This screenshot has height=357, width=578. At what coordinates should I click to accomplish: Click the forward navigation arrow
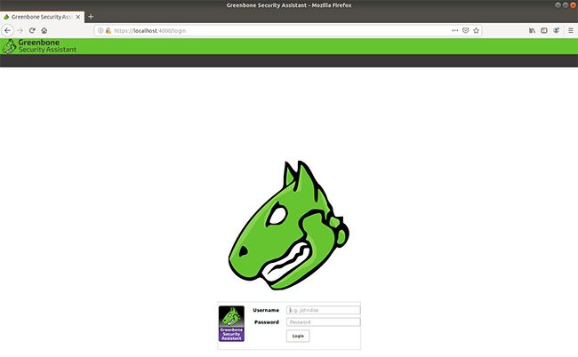click(20, 30)
